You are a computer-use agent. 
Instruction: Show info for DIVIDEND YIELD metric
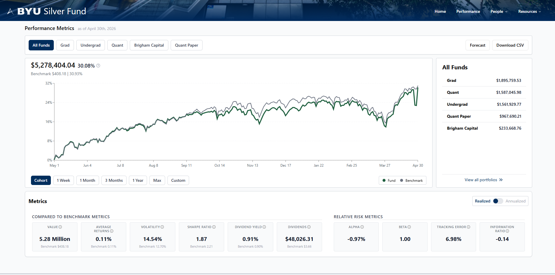[264, 227]
